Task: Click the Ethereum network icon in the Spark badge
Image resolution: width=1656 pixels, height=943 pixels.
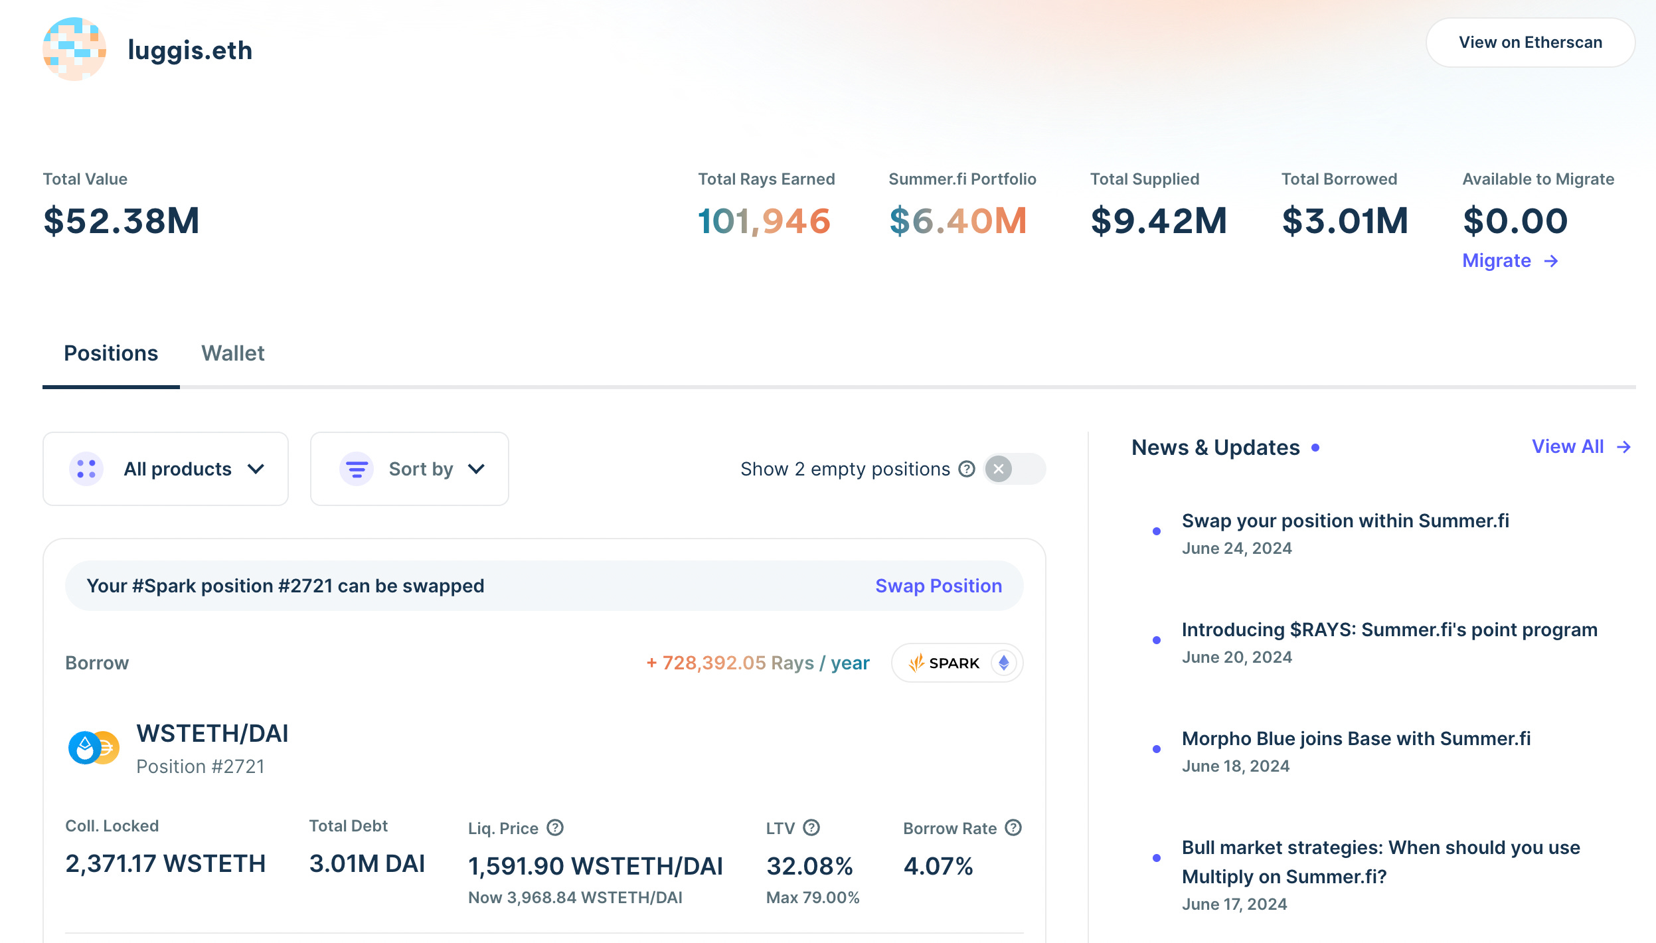Action: 1004,663
